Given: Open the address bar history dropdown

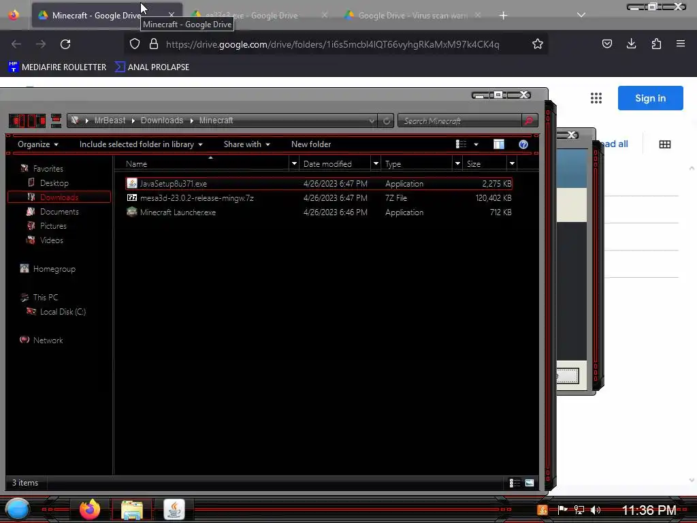Looking at the screenshot, I should pos(372,121).
